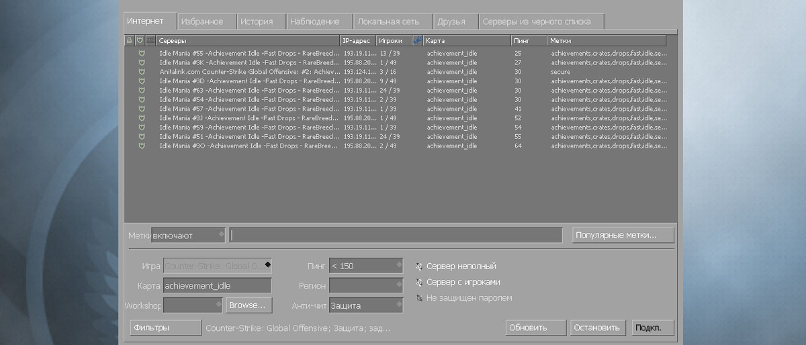Screen dimensions: 806x345
Task: Sort by the IP-адрес column header
Action: click(358, 41)
